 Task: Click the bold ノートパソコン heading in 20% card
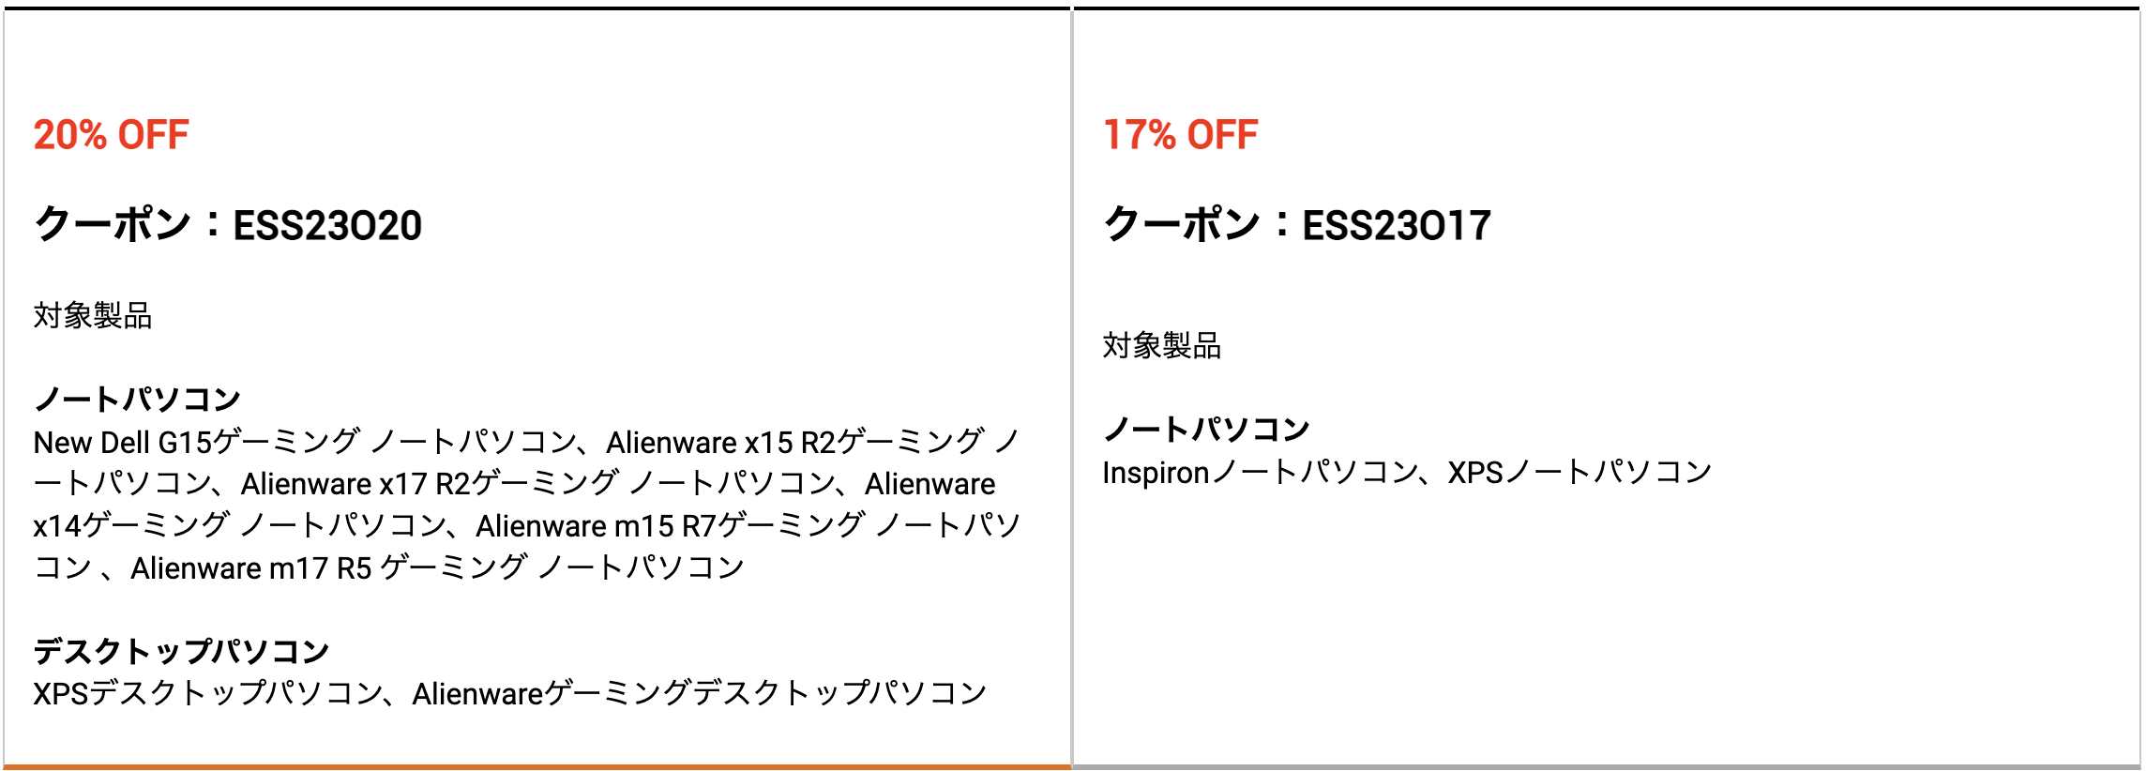coord(137,399)
